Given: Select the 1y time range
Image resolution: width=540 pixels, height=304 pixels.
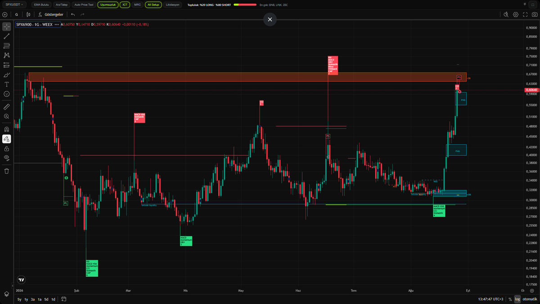Looking at the screenshot, I should [x=26, y=299].
